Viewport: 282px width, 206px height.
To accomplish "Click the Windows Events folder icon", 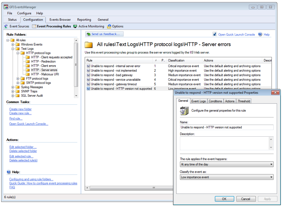I will click(x=17, y=44).
